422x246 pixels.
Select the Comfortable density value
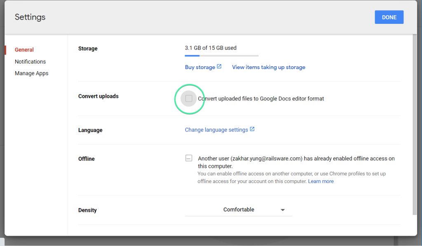(x=239, y=209)
